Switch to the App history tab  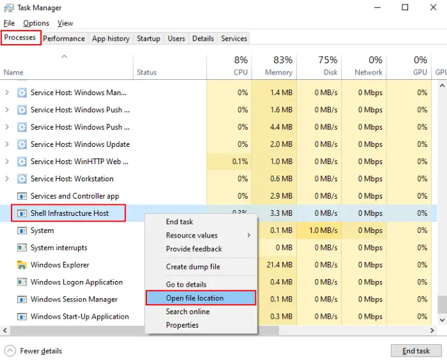[110, 38]
